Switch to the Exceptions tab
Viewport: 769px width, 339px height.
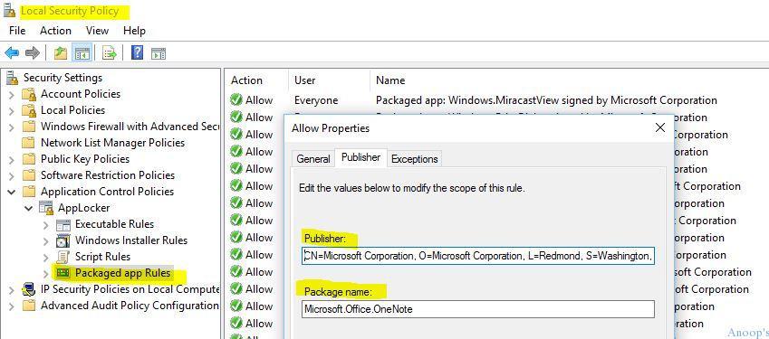click(x=415, y=159)
